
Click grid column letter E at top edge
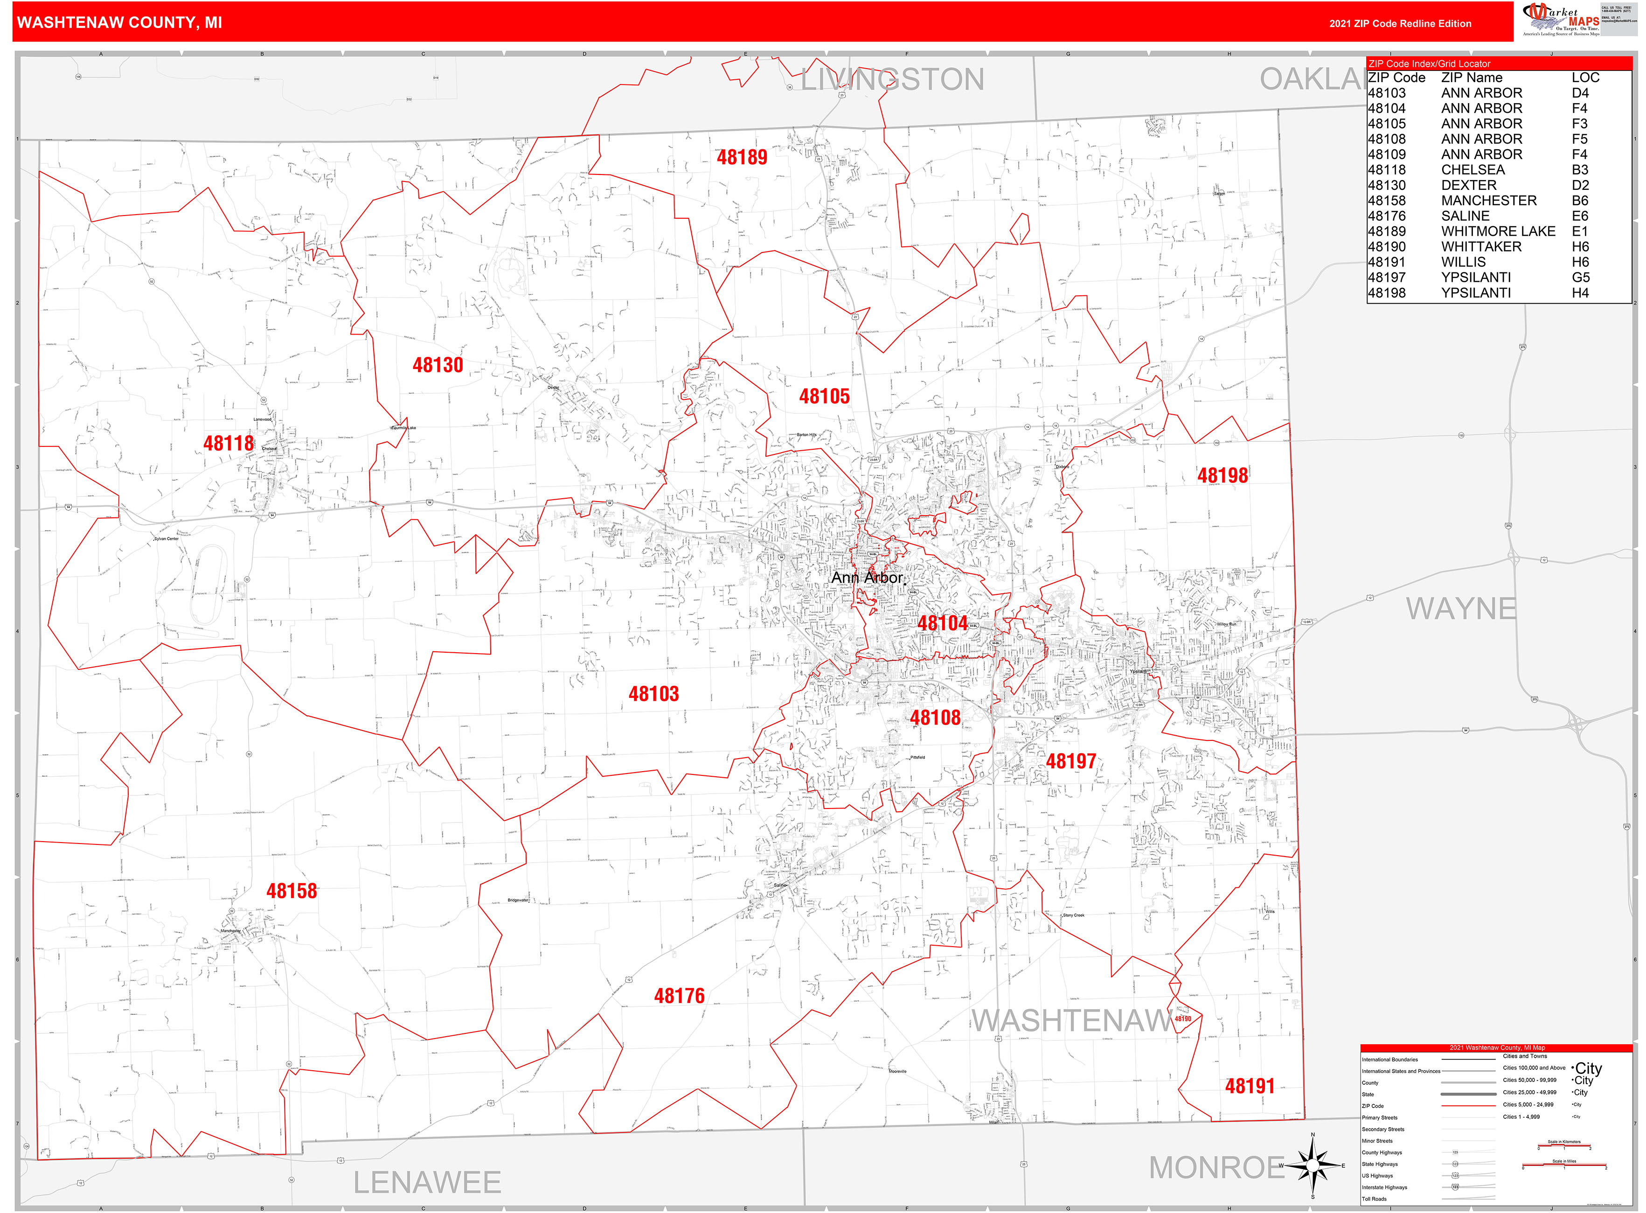coord(746,54)
